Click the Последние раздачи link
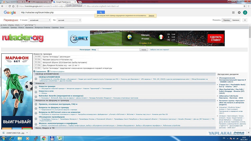251x141 pixels. pos(57,72)
